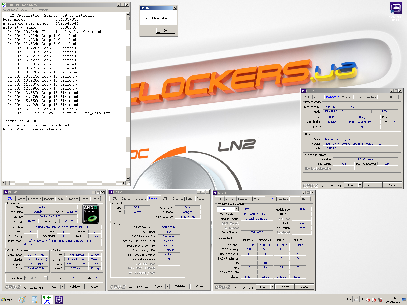This screenshot has height=305, width=407.
Task: Click Validate in CPU-Z SPD window
Action: coord(285,287)
